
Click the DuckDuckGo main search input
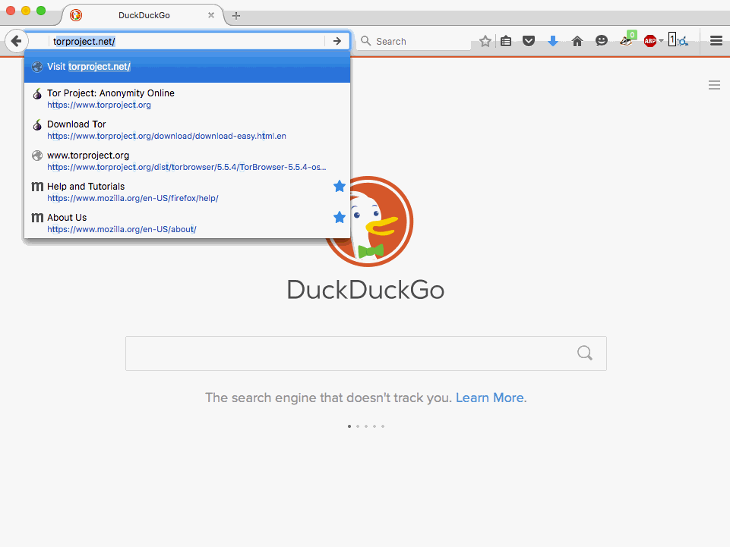(x=366, y=354)
